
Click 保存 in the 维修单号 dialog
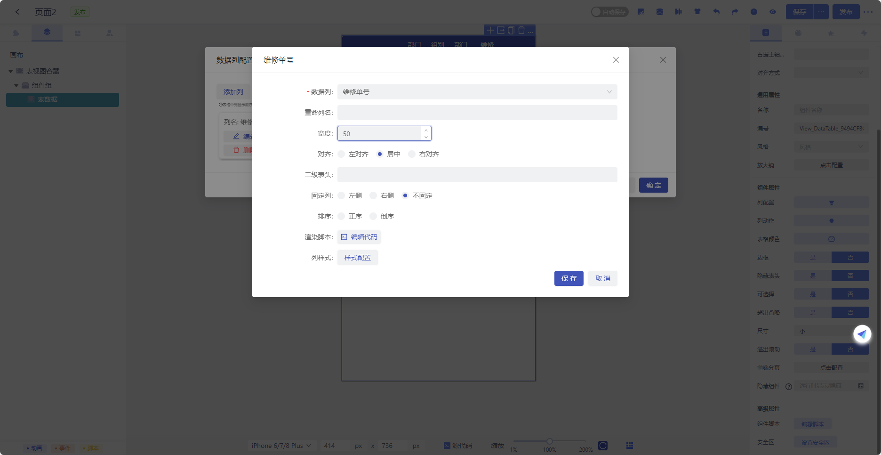569,278
